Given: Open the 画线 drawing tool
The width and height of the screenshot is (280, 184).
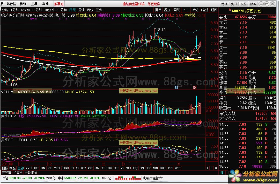Looking at the screenshot, I should 176,10.
